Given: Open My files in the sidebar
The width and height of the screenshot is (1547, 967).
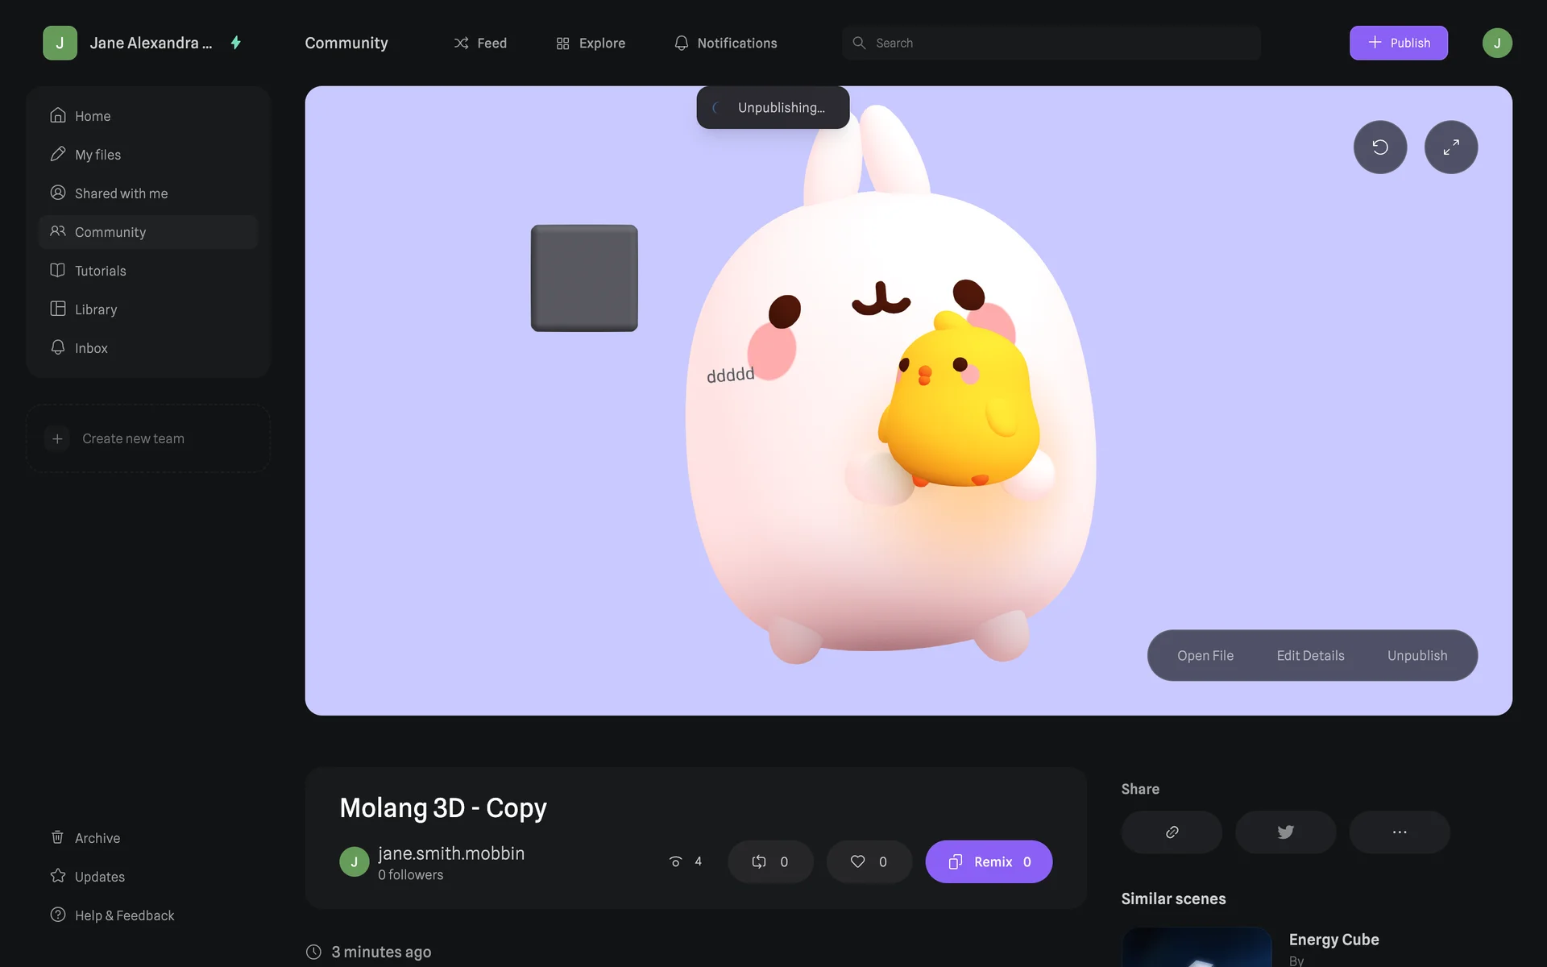Looking at the screenshot, I should click(x=97, y=155).
